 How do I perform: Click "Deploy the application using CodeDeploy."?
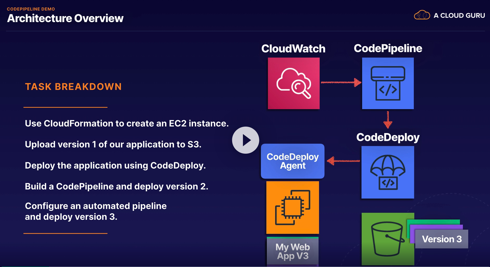tap(115, 165)
